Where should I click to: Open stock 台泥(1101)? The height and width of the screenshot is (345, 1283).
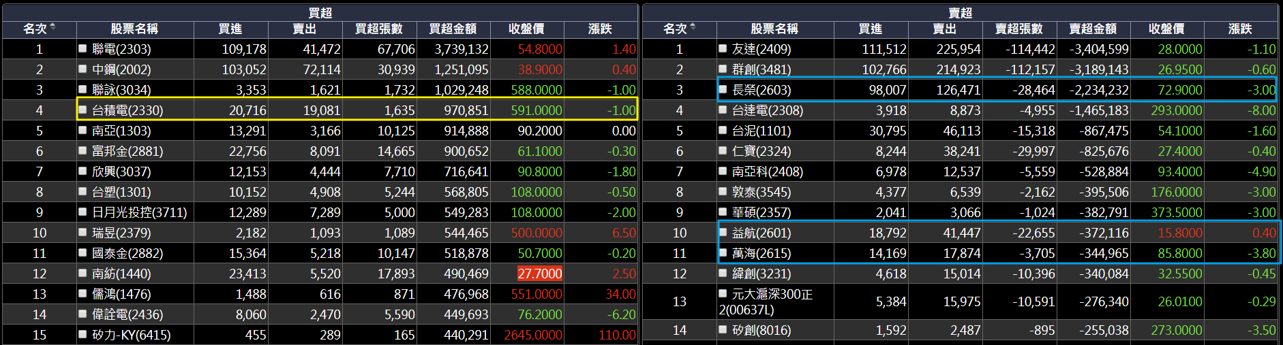761,131
